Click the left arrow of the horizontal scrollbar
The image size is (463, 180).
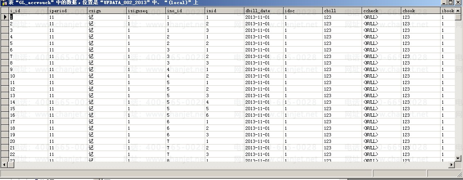click(4, 165)
